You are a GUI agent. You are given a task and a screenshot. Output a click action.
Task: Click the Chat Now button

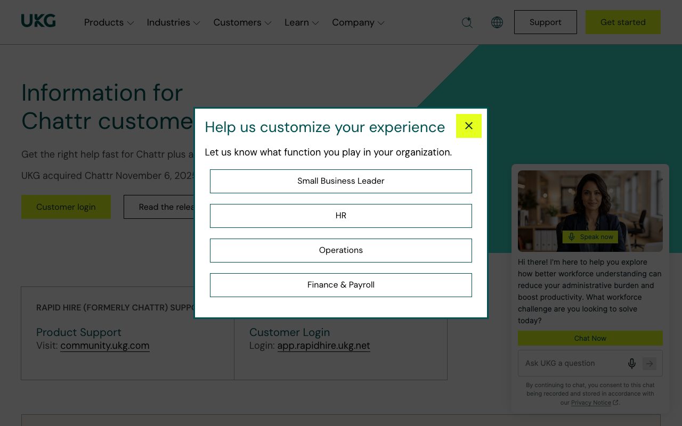[x=590, y=338]
